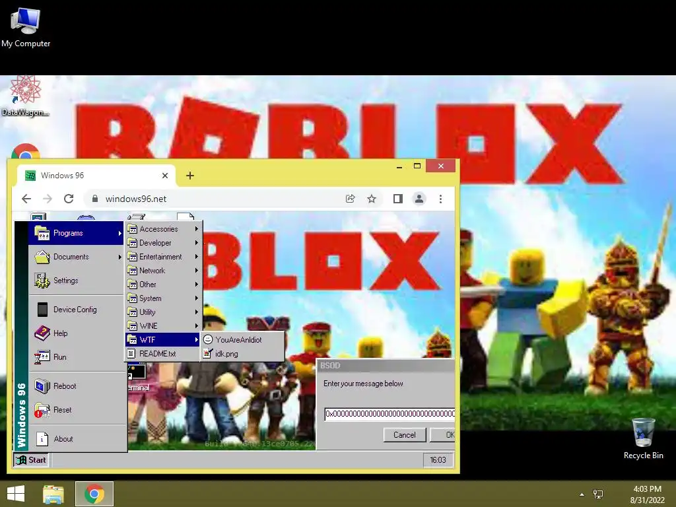Open Chrome three-dot menu
Screen dimensions: 676x507
tap(440, 199)
